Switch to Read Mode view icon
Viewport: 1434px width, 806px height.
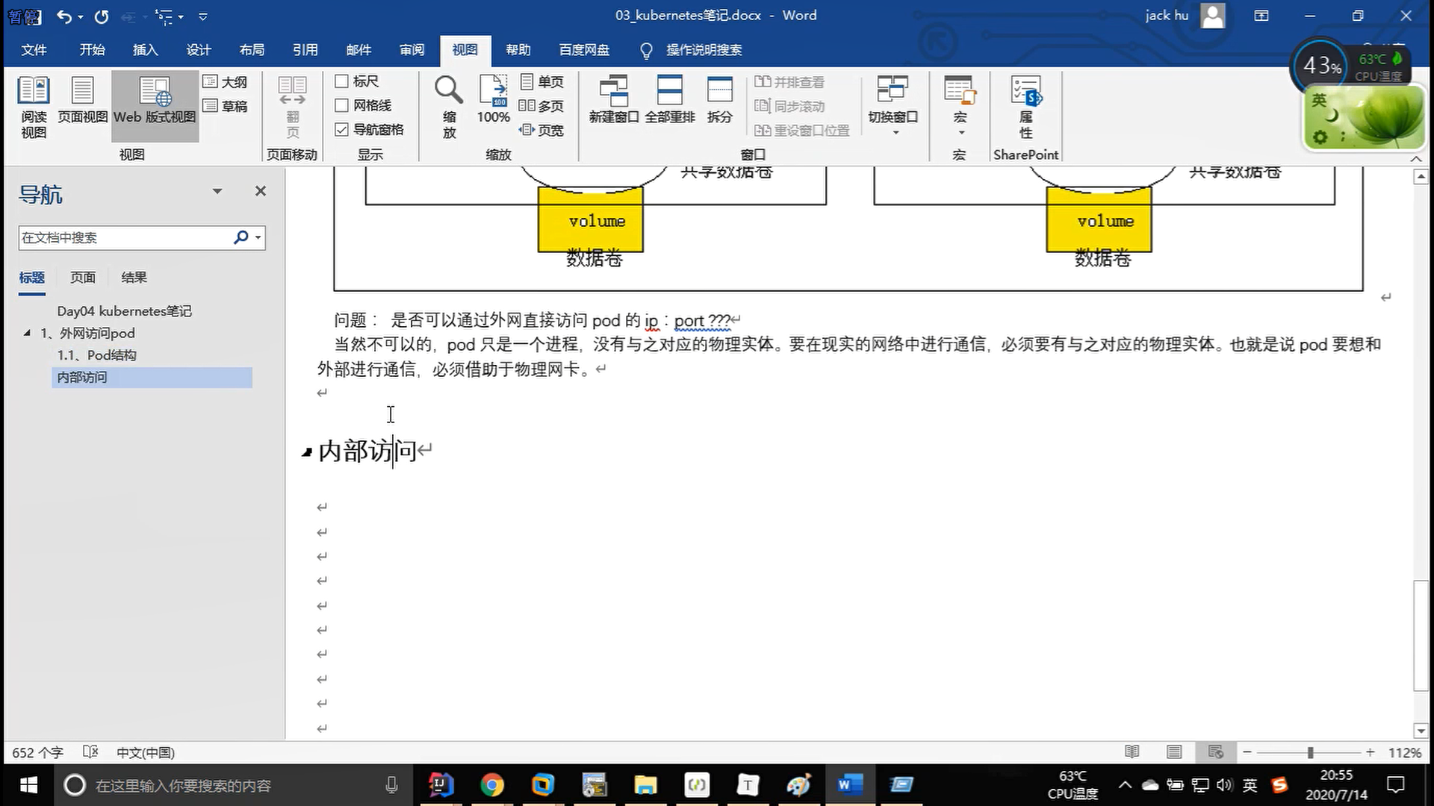click(x=34, y=91)
